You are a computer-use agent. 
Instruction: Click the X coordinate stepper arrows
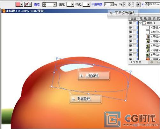(x=147, y=4)
